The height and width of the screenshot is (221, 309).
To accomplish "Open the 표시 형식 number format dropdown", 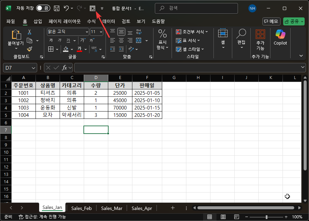I will pyautogui.click(x=163, y=39).
